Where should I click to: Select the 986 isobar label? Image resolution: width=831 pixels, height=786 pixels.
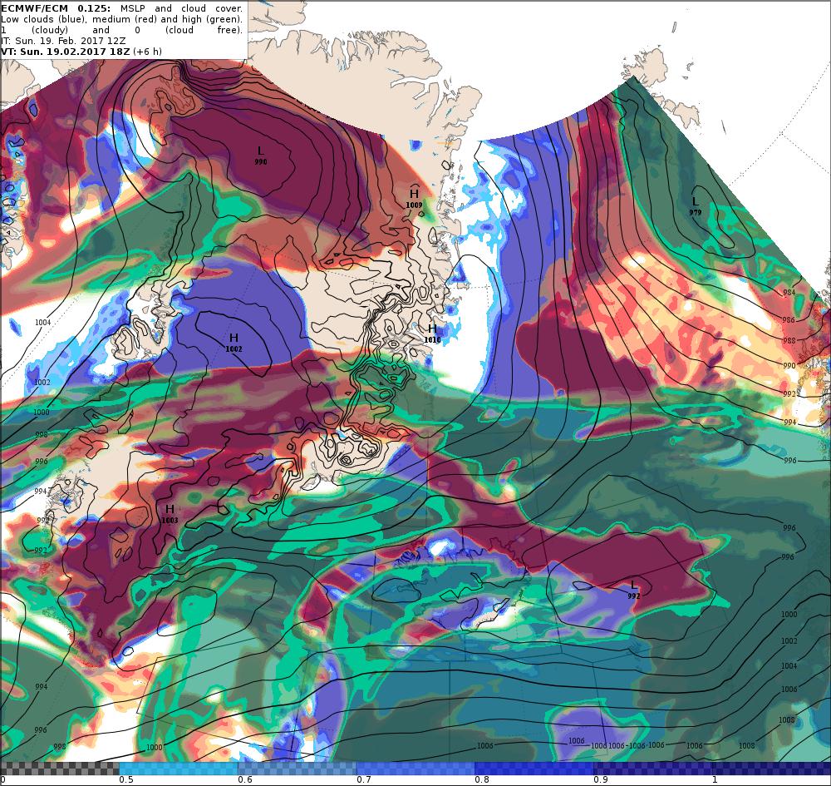coord(789,320)
